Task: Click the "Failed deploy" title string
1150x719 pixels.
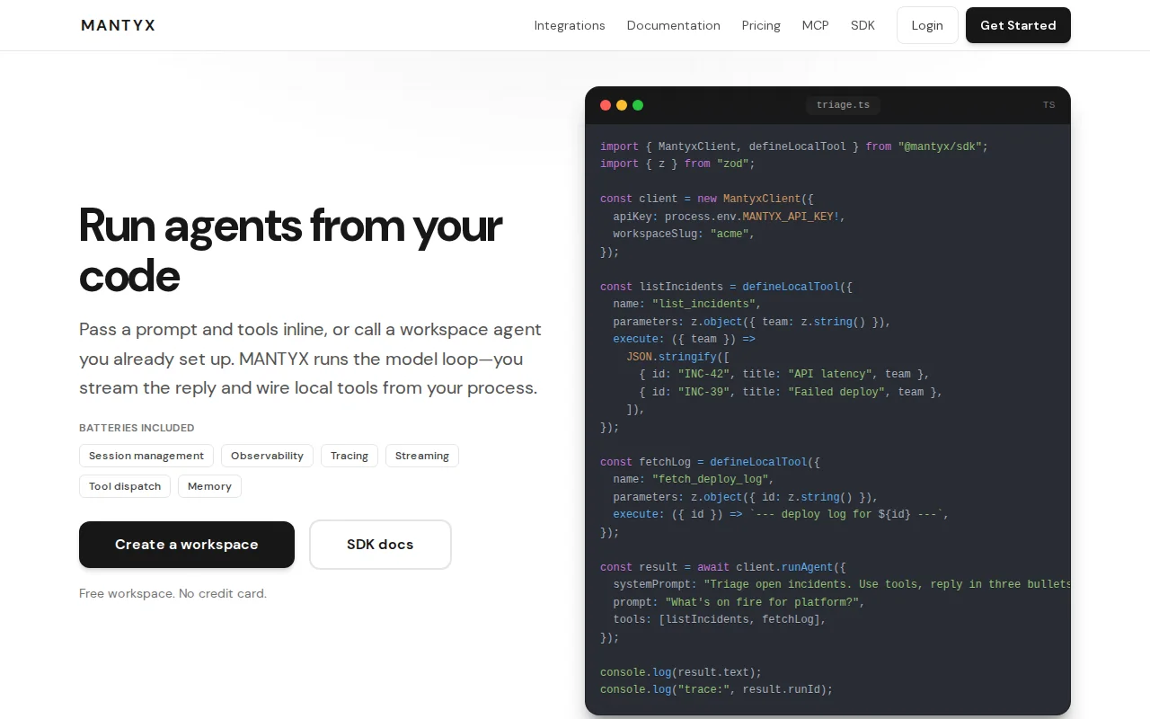Action: click(836, 392)
